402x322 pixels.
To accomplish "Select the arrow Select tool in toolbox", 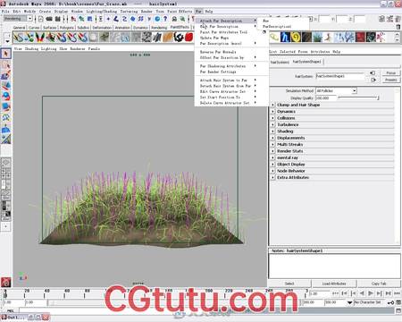I will [5, 54].
